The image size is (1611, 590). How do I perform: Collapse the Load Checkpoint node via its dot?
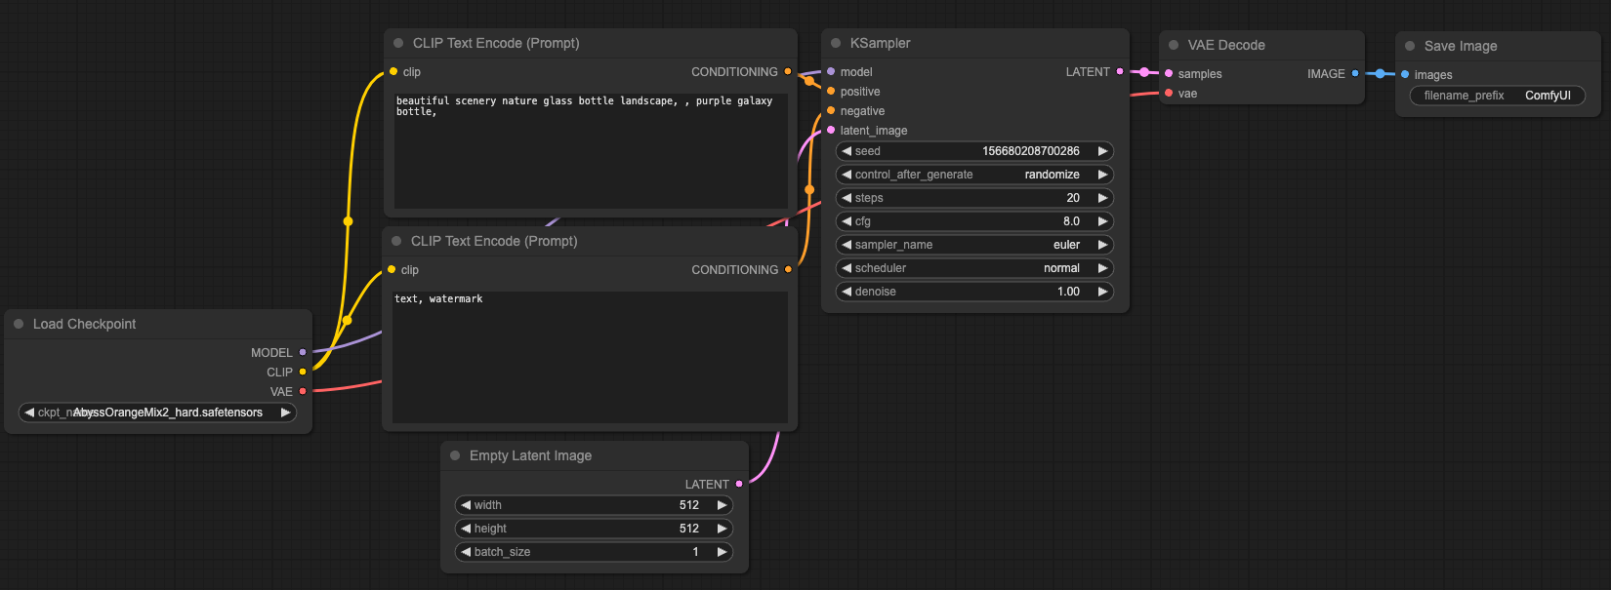(19, 324)
